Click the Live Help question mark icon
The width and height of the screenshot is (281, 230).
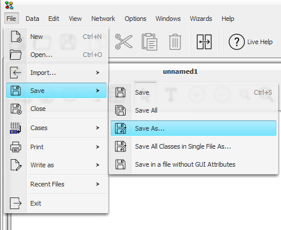tap(236, 42)
